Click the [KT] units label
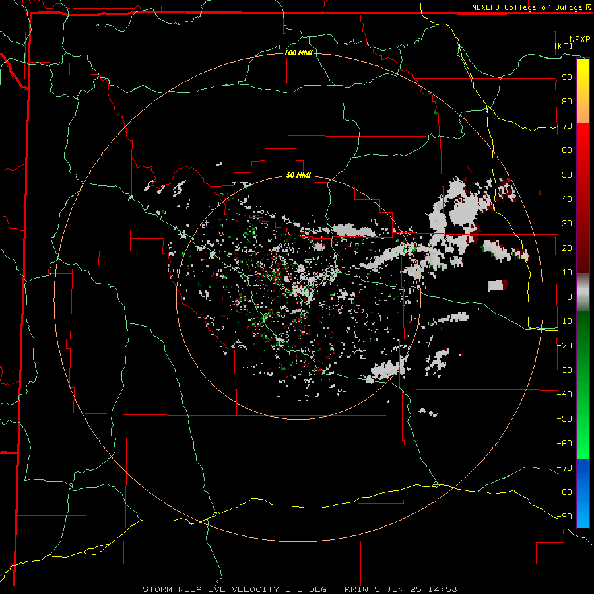Screen dimensions: 594x594 coord(564,46)
